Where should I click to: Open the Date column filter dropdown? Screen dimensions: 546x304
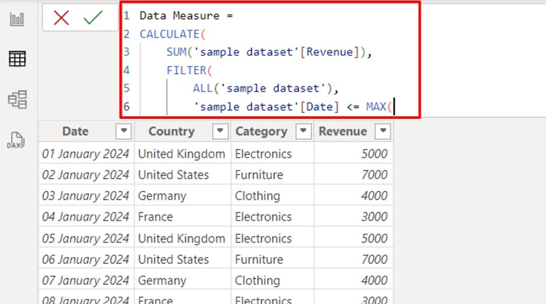(x=123, y=131)
